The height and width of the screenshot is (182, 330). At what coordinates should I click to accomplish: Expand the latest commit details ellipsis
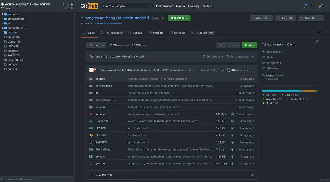coord(252,70)
